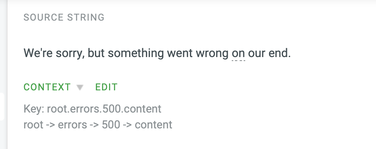The width and height of the screenshot is (376, 149).
Task: Open the EDIT link for the source string
Action: click(107, 87)
